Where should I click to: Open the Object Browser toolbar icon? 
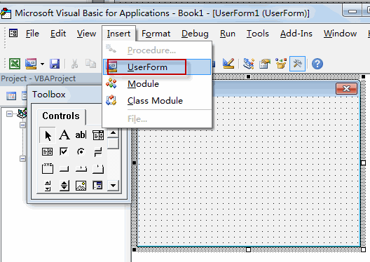tap(281, 64)
